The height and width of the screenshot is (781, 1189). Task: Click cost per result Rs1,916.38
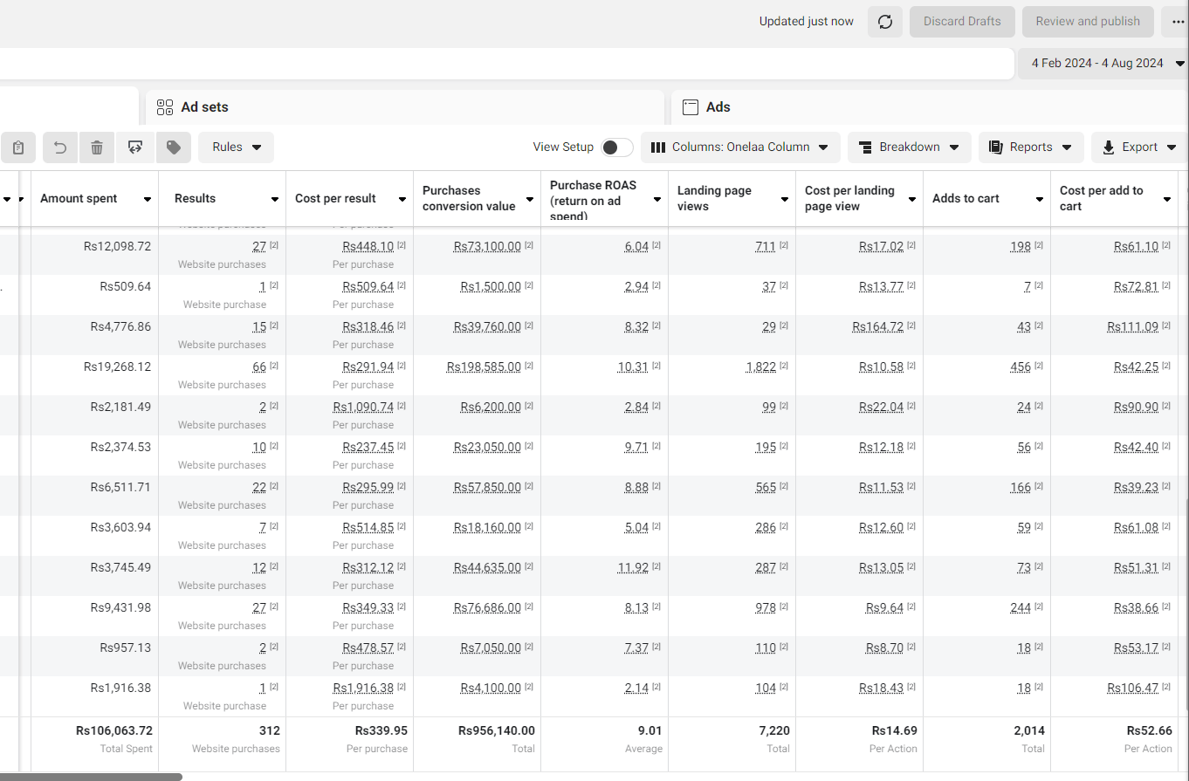click(363, 689)
